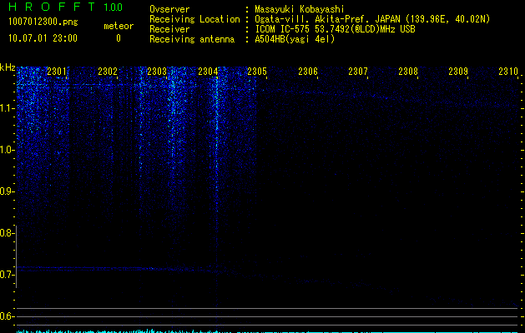This screenshot has height=333, width=525.
Task: Click the 2302 time marker
Action: pyautogui.click(x=108, y=71)
